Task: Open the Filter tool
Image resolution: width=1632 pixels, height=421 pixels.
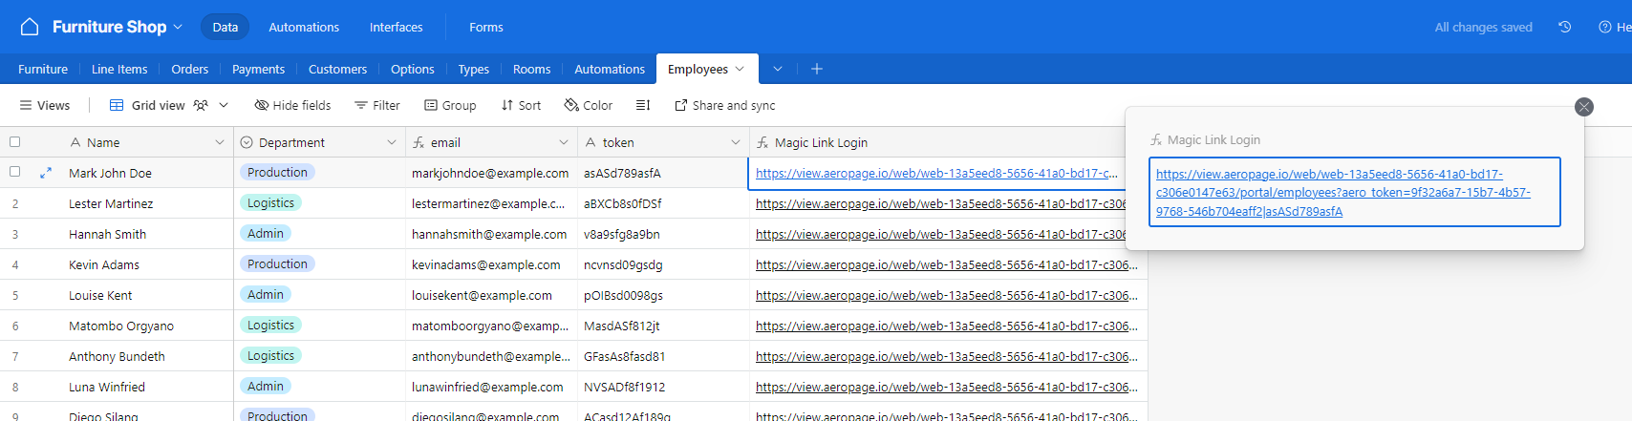Action: [377, 105]
